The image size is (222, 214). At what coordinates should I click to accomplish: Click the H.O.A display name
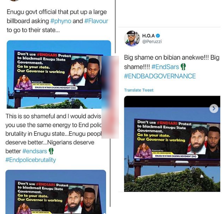tap(148, 36)
